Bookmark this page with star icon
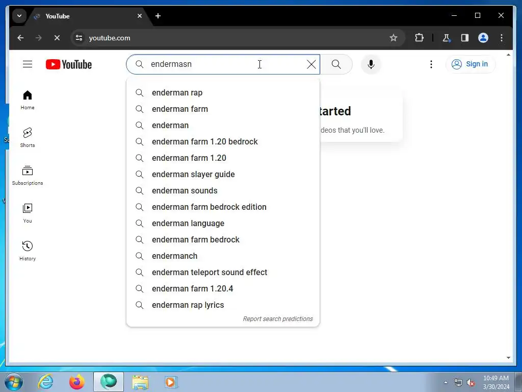Image resolution: width=522 pixels, height=392 pixels. click(x=394, y=38)
